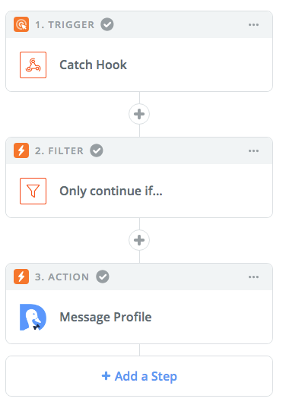Click the Webhooks icon beside Catch Hook
The height and width of the screenshot is (408, 286).
pyautogui.click(x=33, y=65)
